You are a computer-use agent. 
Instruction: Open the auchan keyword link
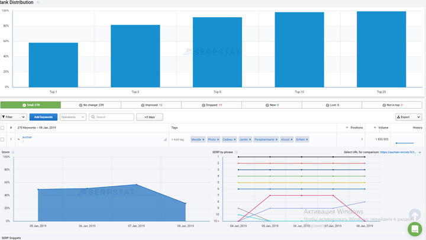(27, 137)
